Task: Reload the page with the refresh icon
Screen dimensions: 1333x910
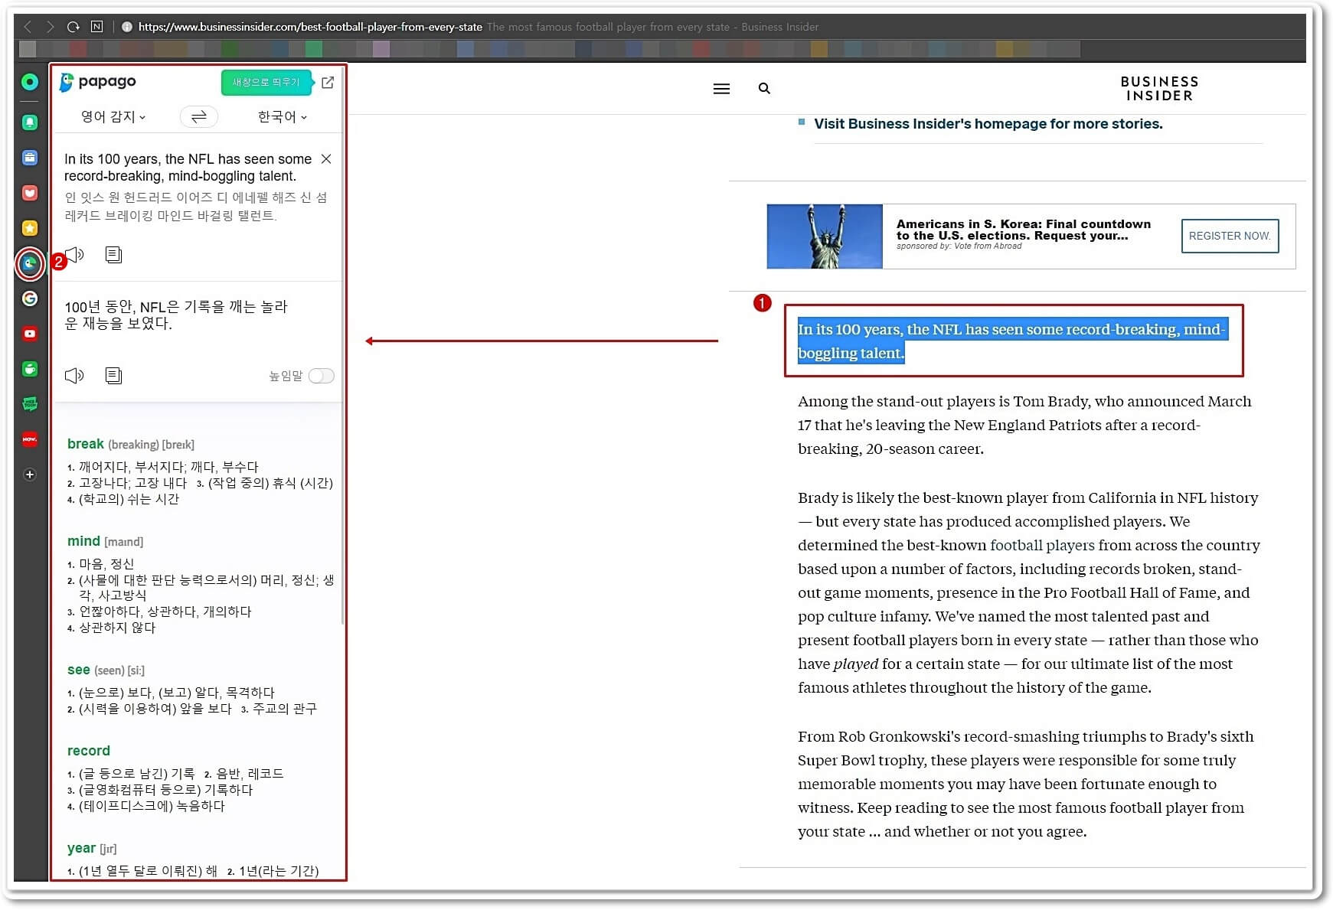Action: (74, 27)
